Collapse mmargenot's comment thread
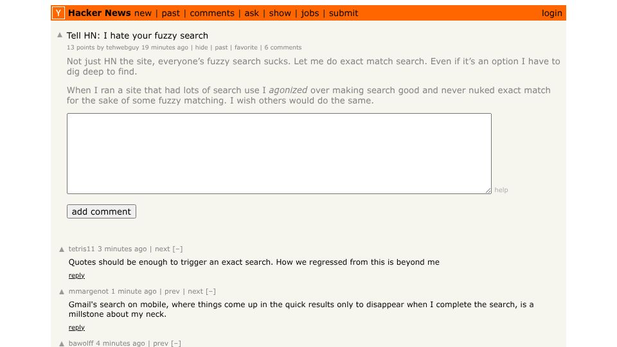Image resolution: width=617 pixels, height=347 pixels. coord(211,291)
